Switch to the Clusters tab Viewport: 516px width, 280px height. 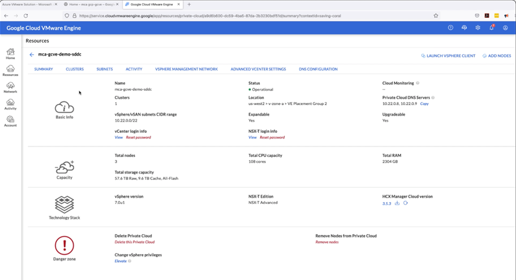(x=74, y=69)
